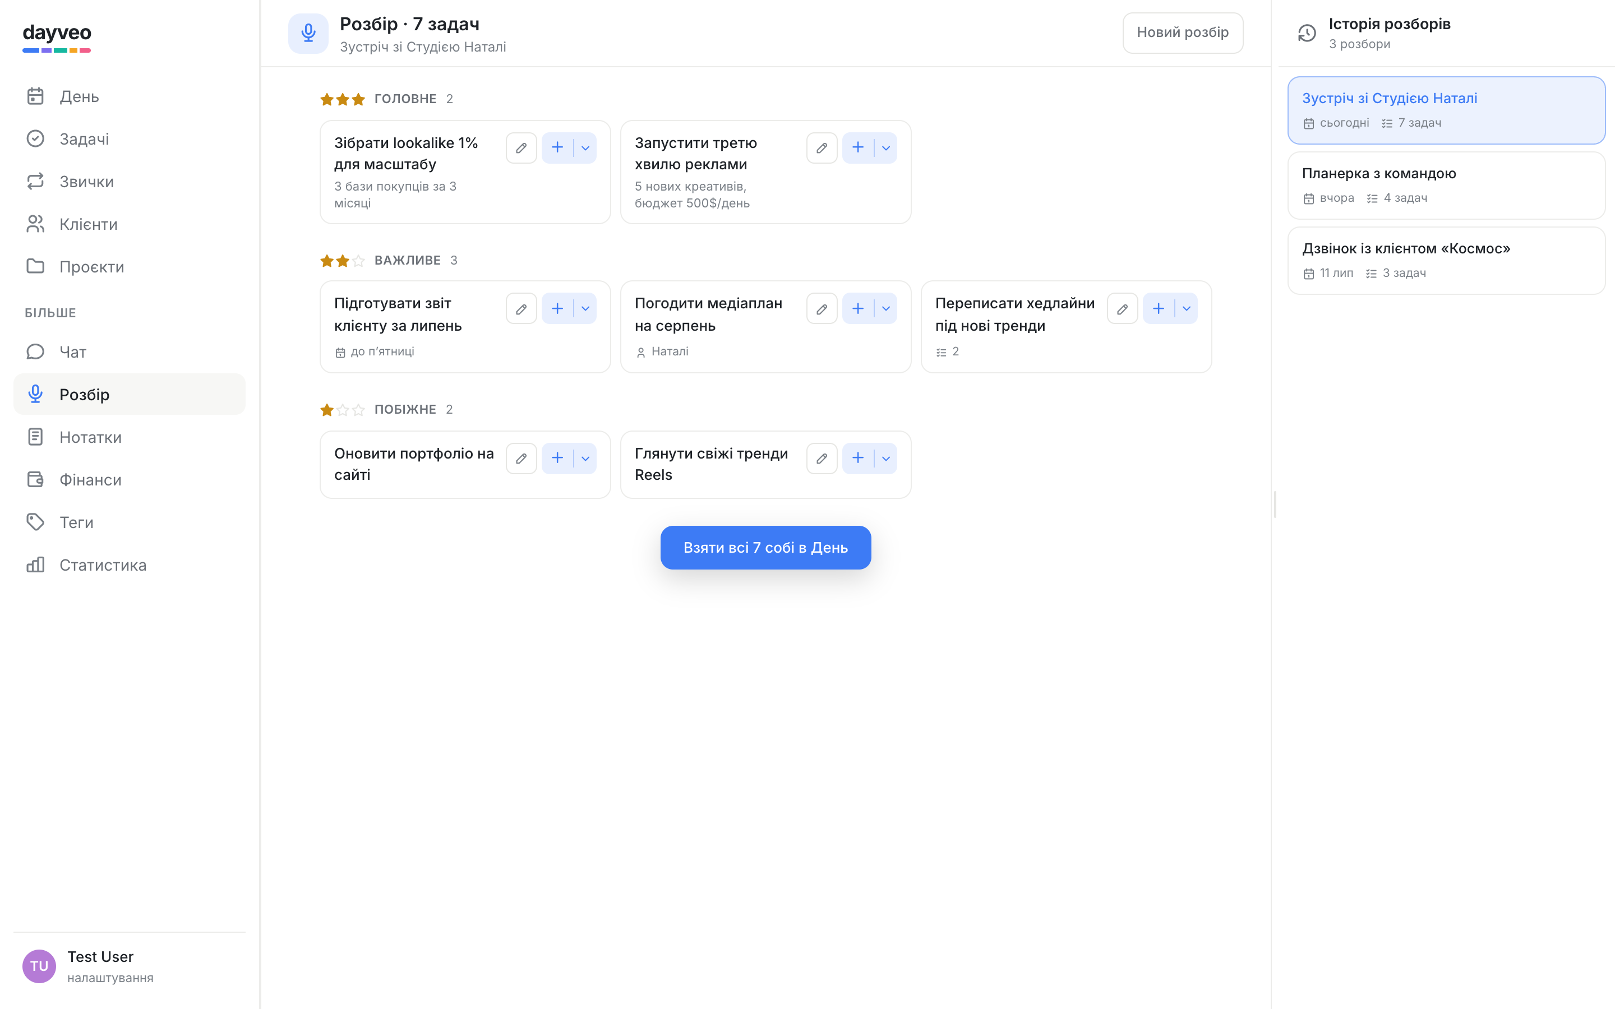Image resolution: width=1615 pixels, height=1009 pixels.
Task: Open history 'Дзвінок із клієнтом «Космос»'
Action: coord(1446,260)
